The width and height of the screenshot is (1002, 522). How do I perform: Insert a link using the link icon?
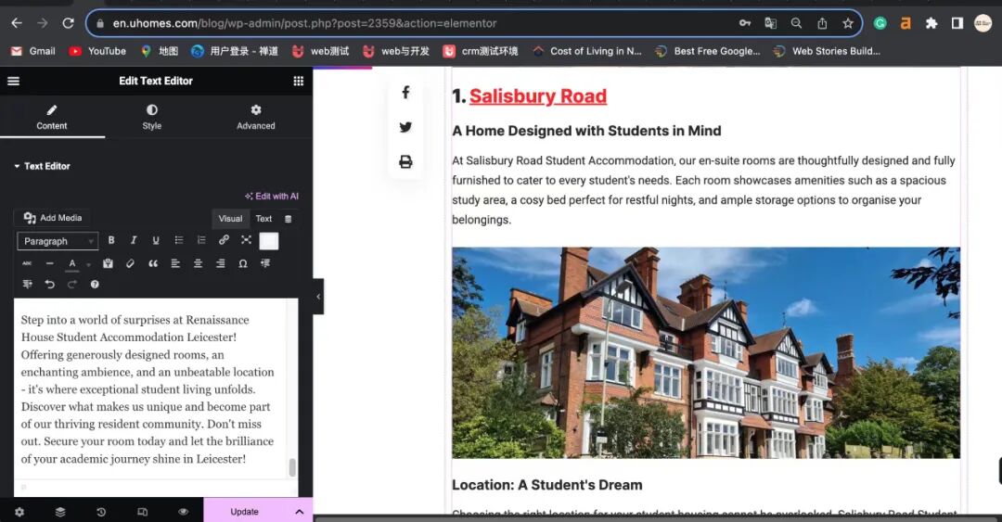(224, 240)
